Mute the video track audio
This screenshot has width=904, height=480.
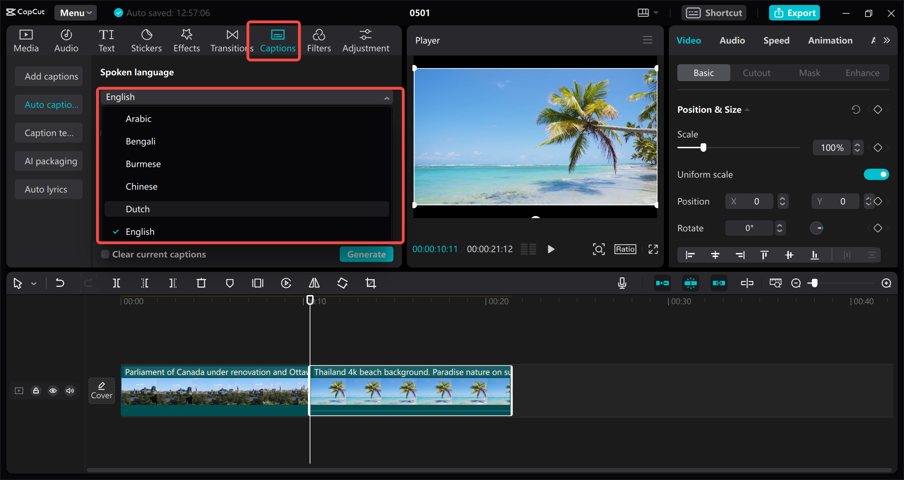click(70, 391)
